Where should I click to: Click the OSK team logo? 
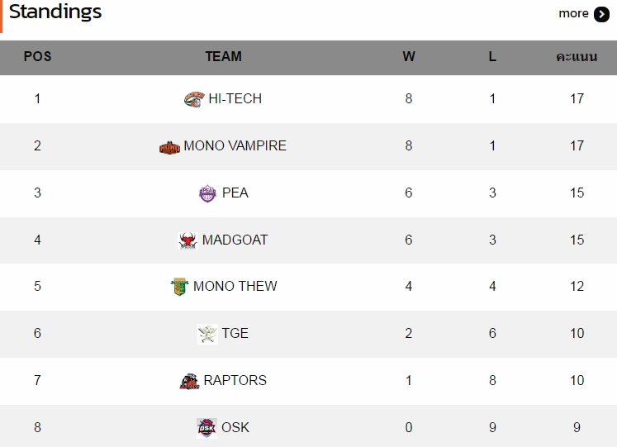[206, 428]
